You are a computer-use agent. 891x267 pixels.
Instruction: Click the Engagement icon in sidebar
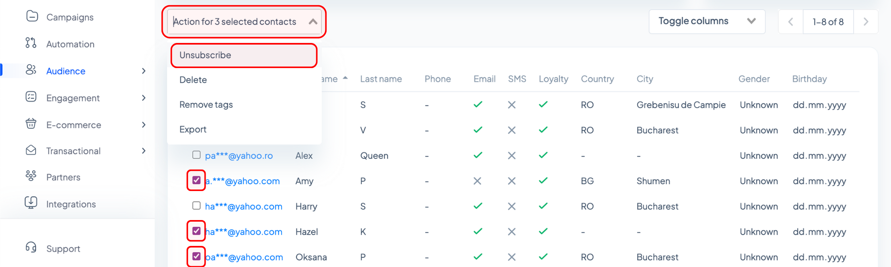coord(31,97)
